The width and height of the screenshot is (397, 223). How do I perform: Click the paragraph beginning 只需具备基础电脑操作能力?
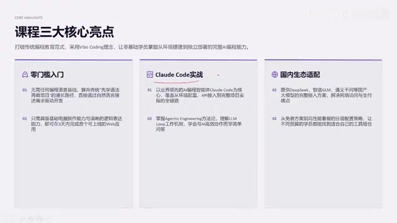[x=76, y=124]
